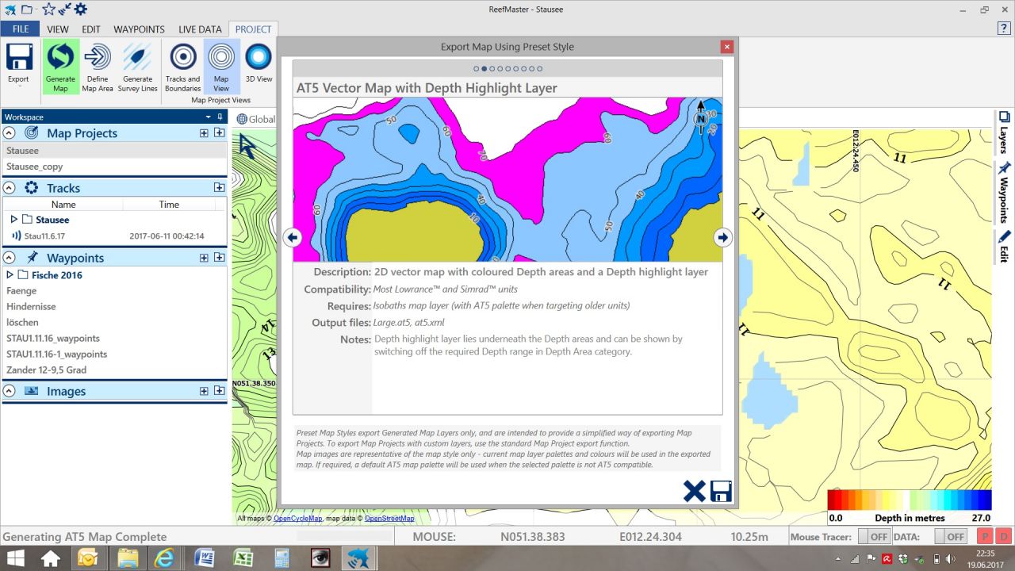Open the WAYPOINTS ribbon tab
1015x571 pixels.
pos(139,29)
